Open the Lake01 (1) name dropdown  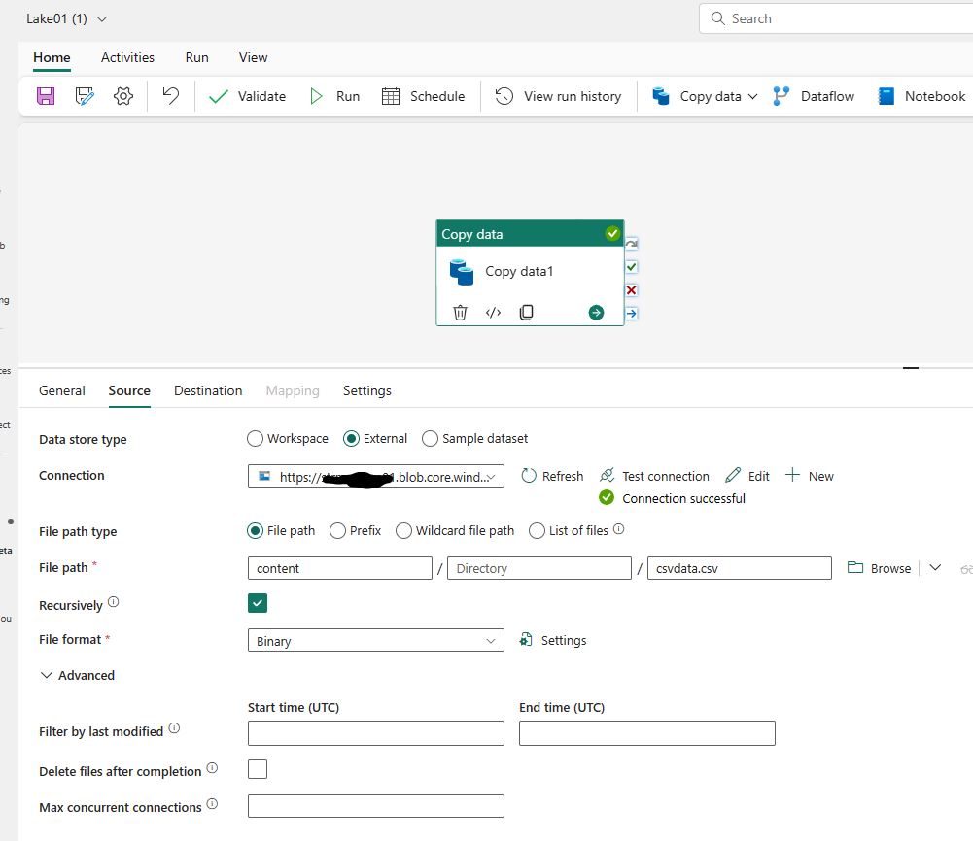[x=66, y=19]
